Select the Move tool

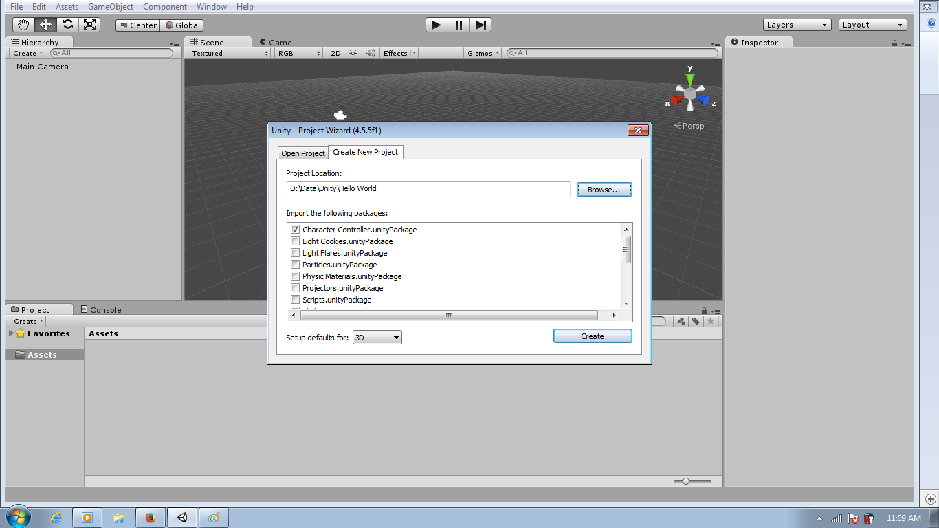point(45,24)
